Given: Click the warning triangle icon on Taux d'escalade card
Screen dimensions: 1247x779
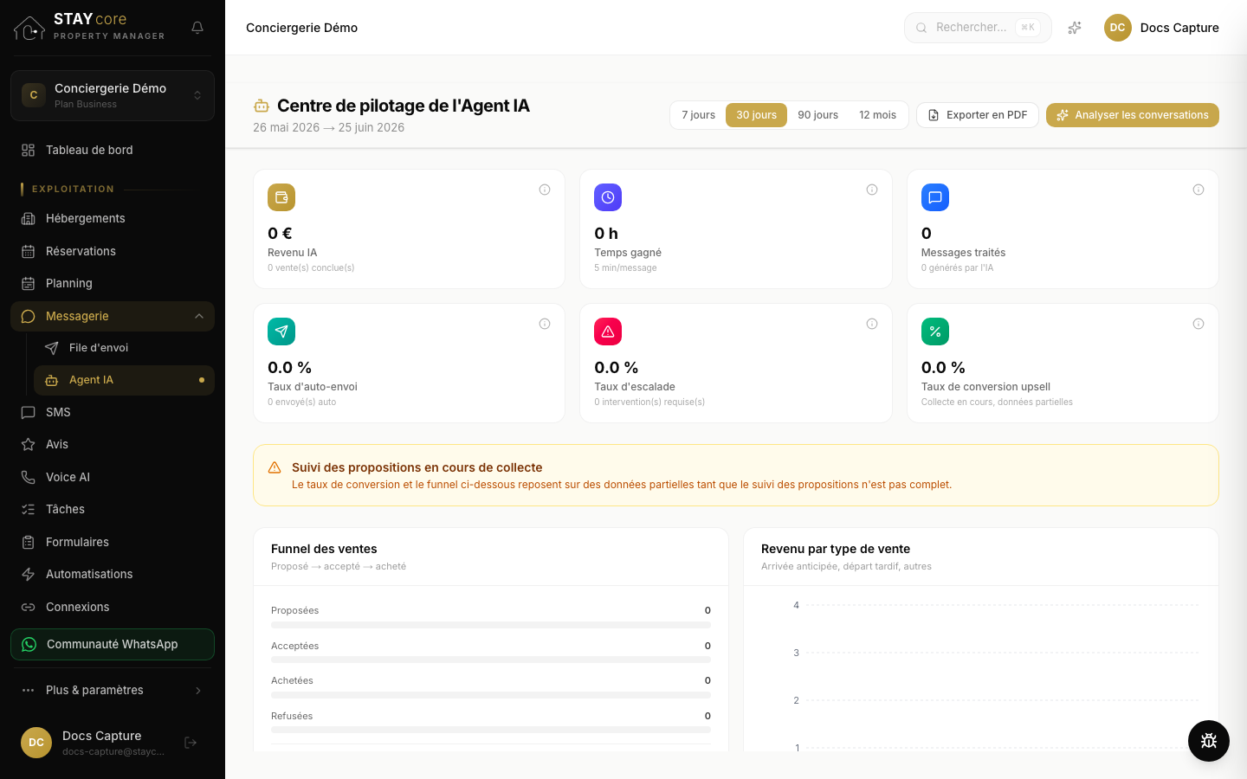Looking at the screenshot, I should tap(608, 332).
